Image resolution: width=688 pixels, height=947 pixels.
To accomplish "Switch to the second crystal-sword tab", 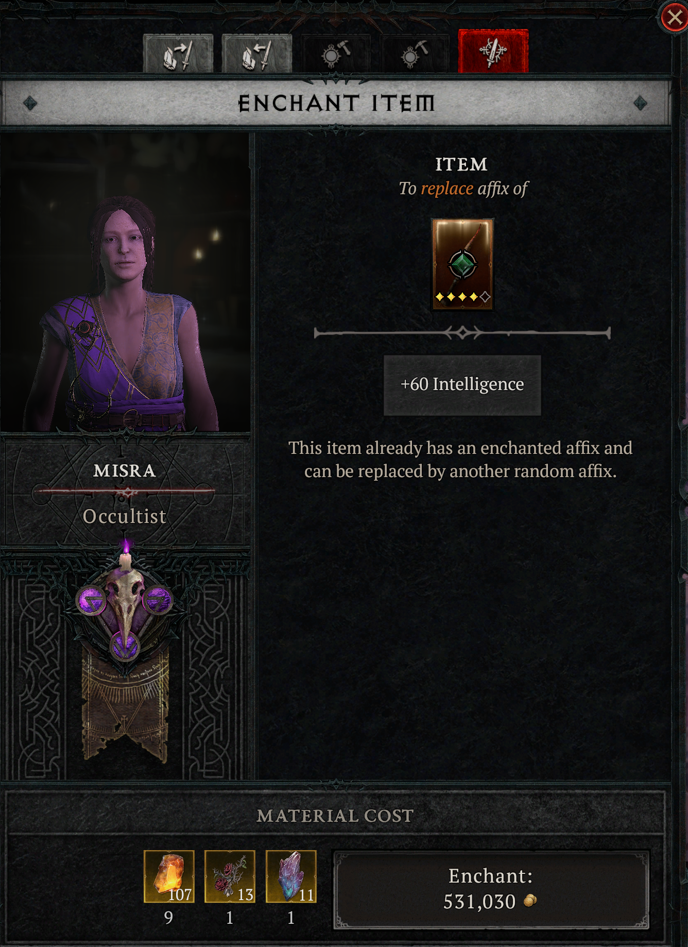I will click(x=256, y=54).
